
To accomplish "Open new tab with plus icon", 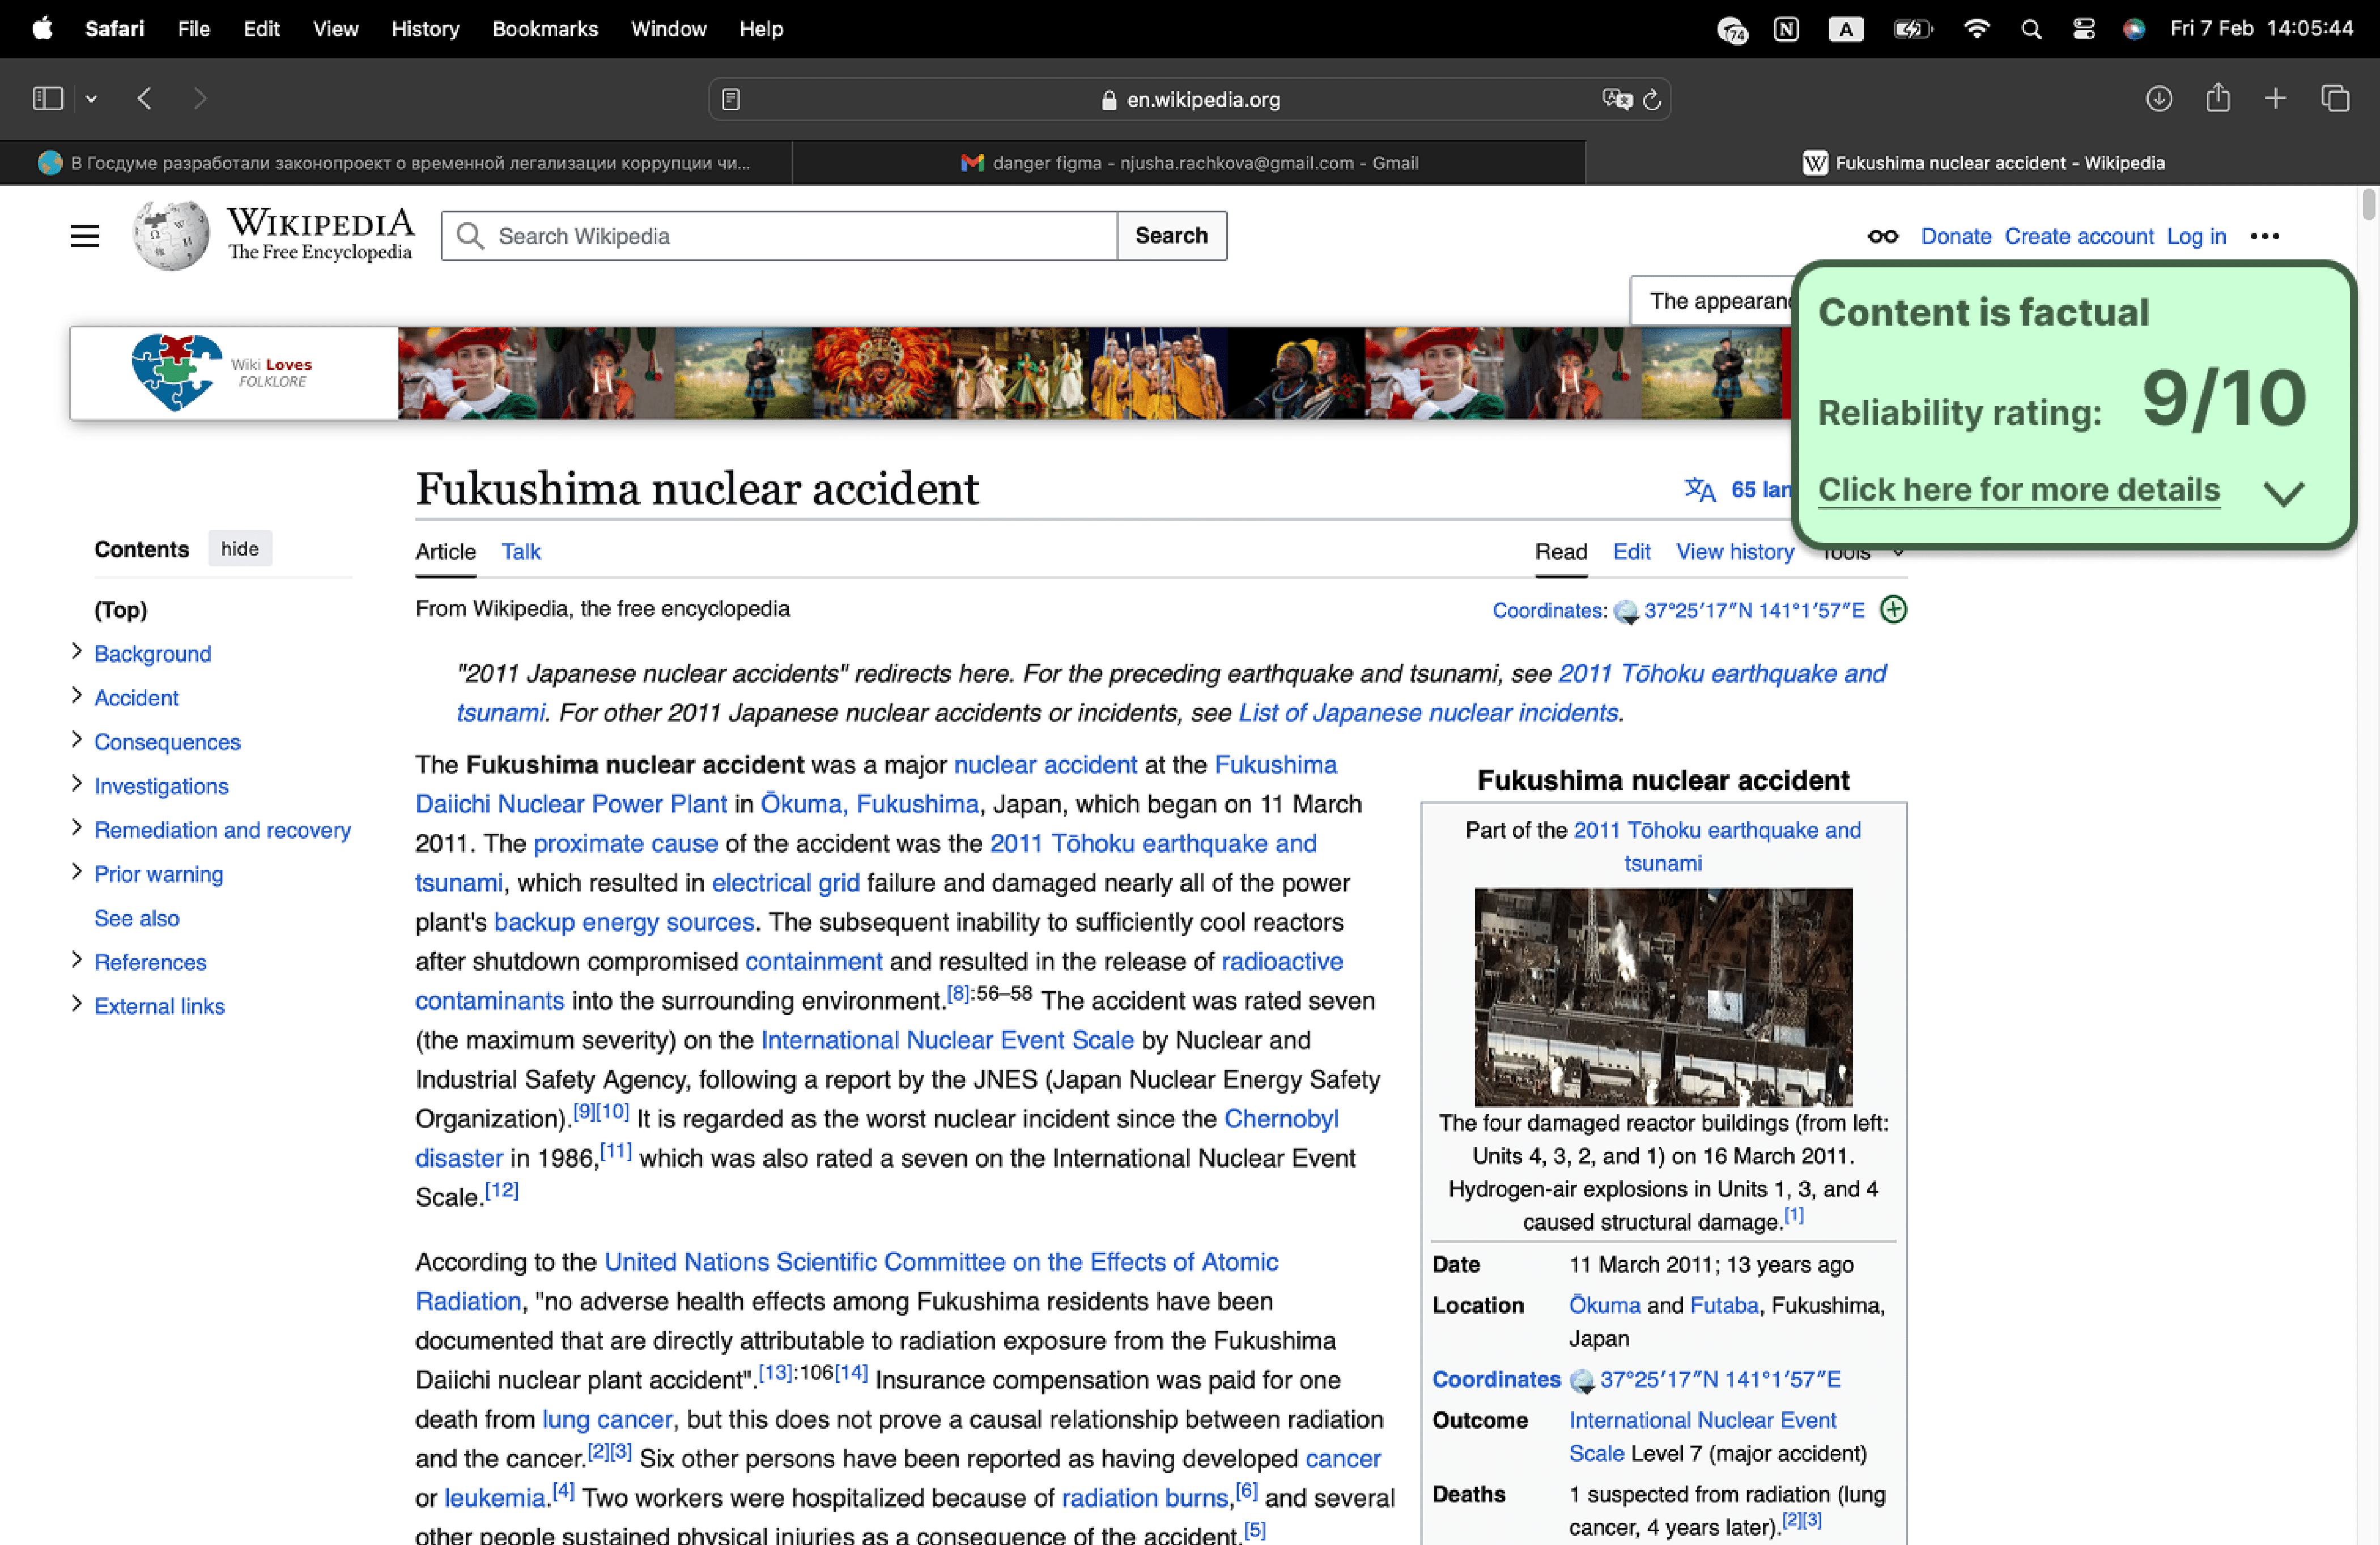I will [x=2275, y=98].
